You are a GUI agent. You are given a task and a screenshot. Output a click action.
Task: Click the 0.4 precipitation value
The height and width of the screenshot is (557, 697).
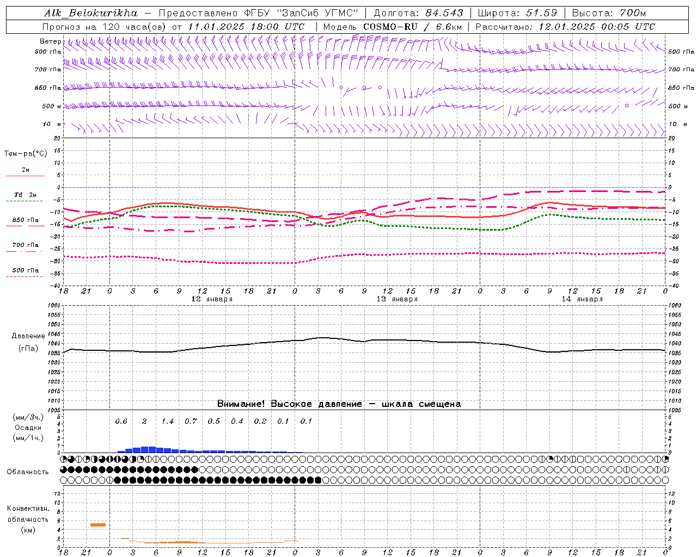tap(237, 422)
